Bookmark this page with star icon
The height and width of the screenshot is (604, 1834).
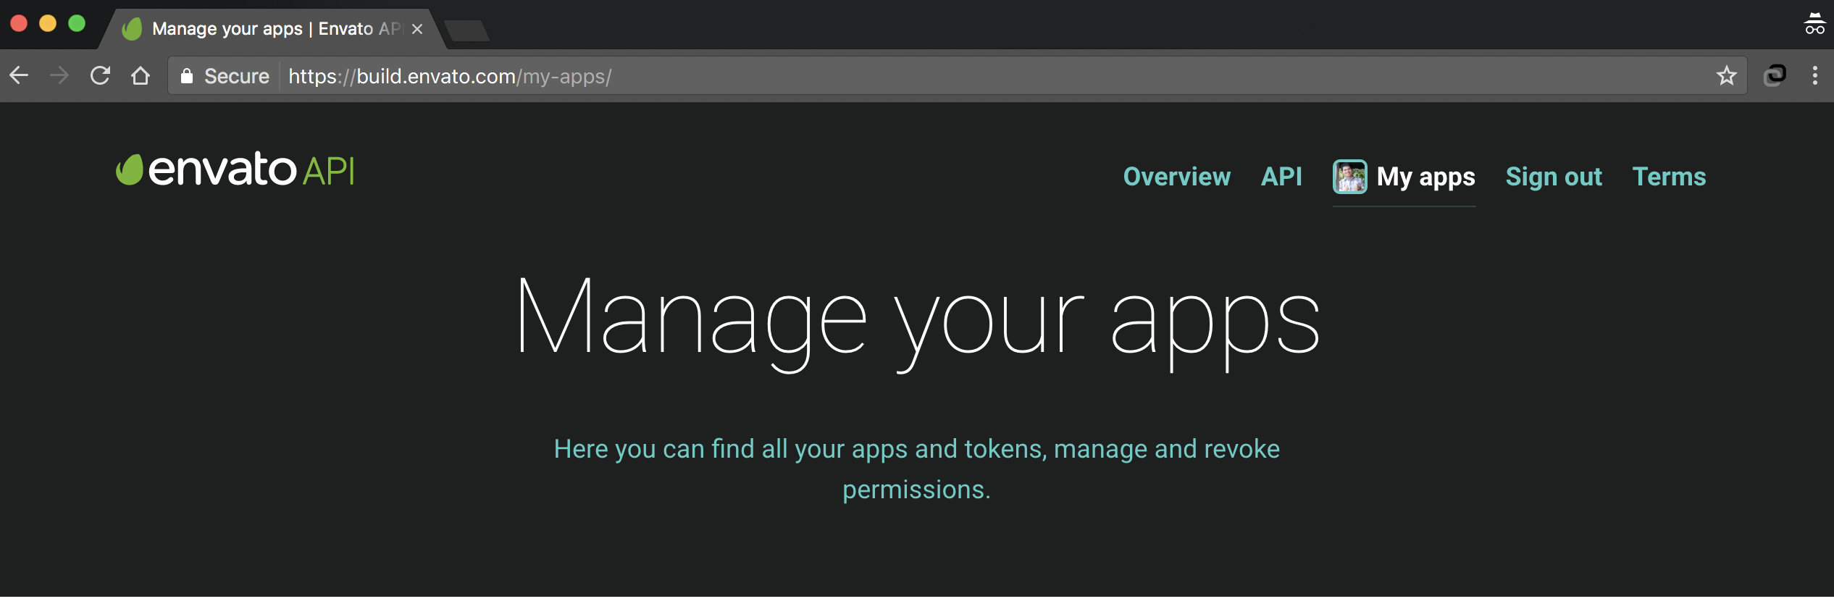point(1727,75)
